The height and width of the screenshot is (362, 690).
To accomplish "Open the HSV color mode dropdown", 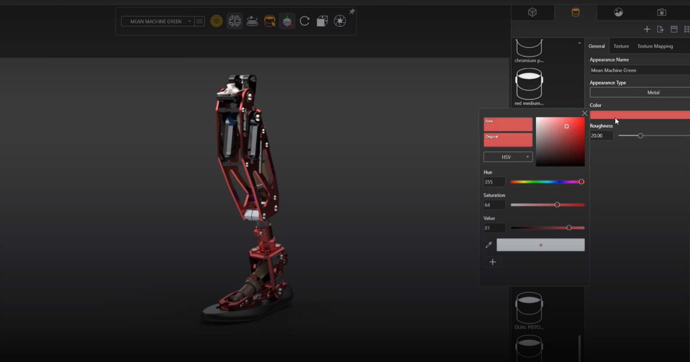I will (508, 157).
